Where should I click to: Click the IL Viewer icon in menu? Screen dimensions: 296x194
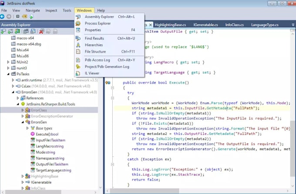coord(78,73)
